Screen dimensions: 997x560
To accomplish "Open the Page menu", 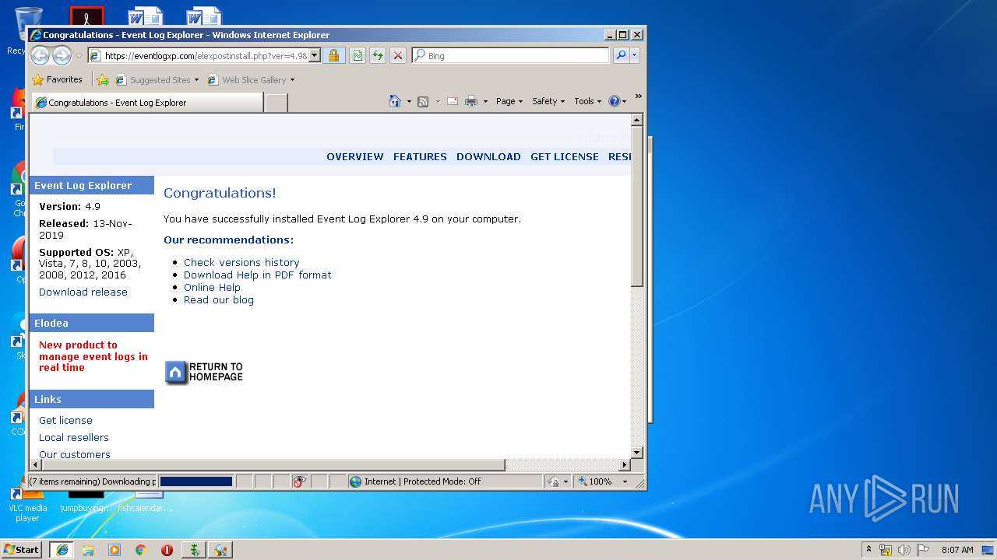I will pos(509,101).
